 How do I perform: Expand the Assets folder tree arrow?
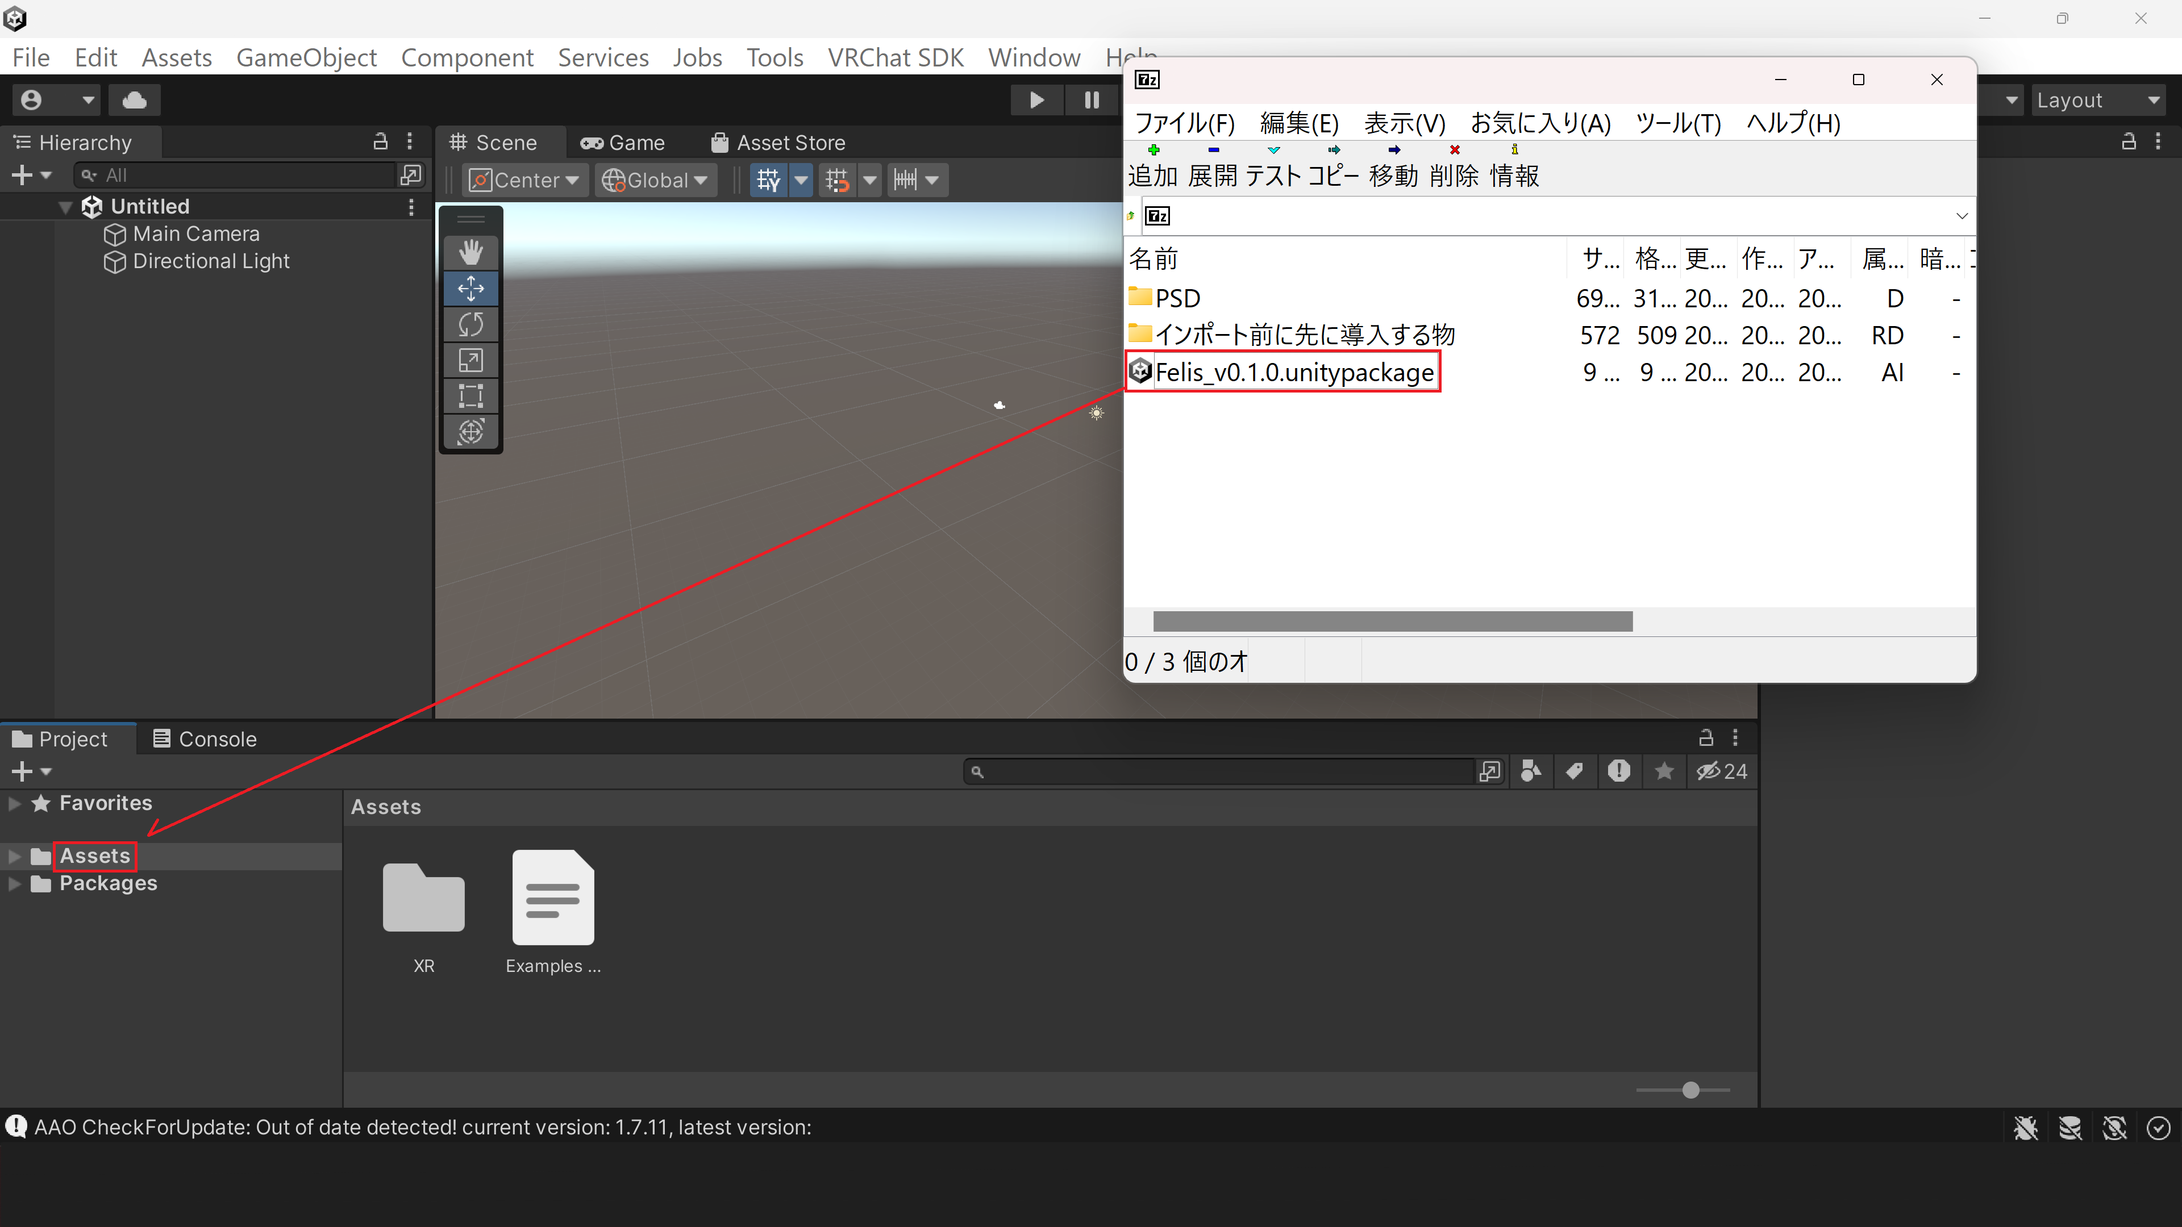(14, 856)
